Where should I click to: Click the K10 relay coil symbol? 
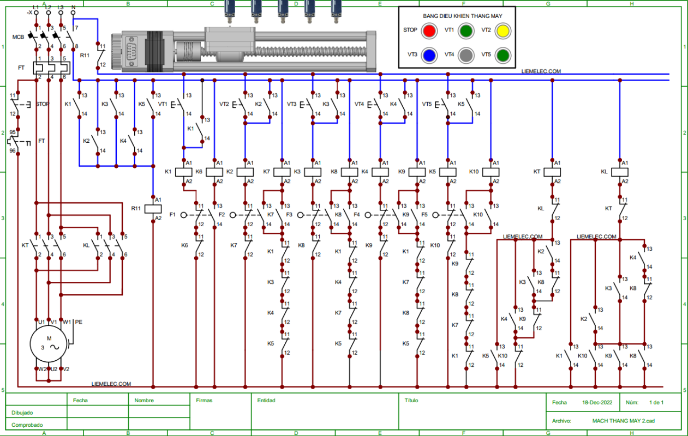[490, 172]
